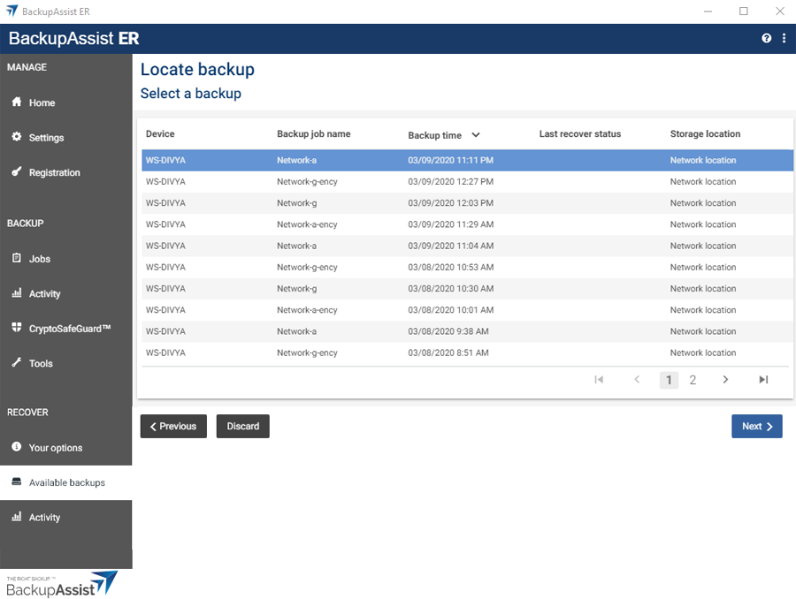This screenshot has height=599, width=796.
Task: Select backup from 03/09/2020 12:03 PM
Action: [467, 203]
